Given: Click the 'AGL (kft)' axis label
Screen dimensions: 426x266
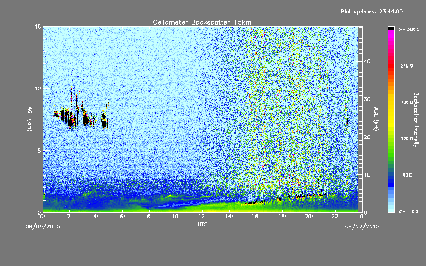Looking at the screenshot, I should 376,119.
